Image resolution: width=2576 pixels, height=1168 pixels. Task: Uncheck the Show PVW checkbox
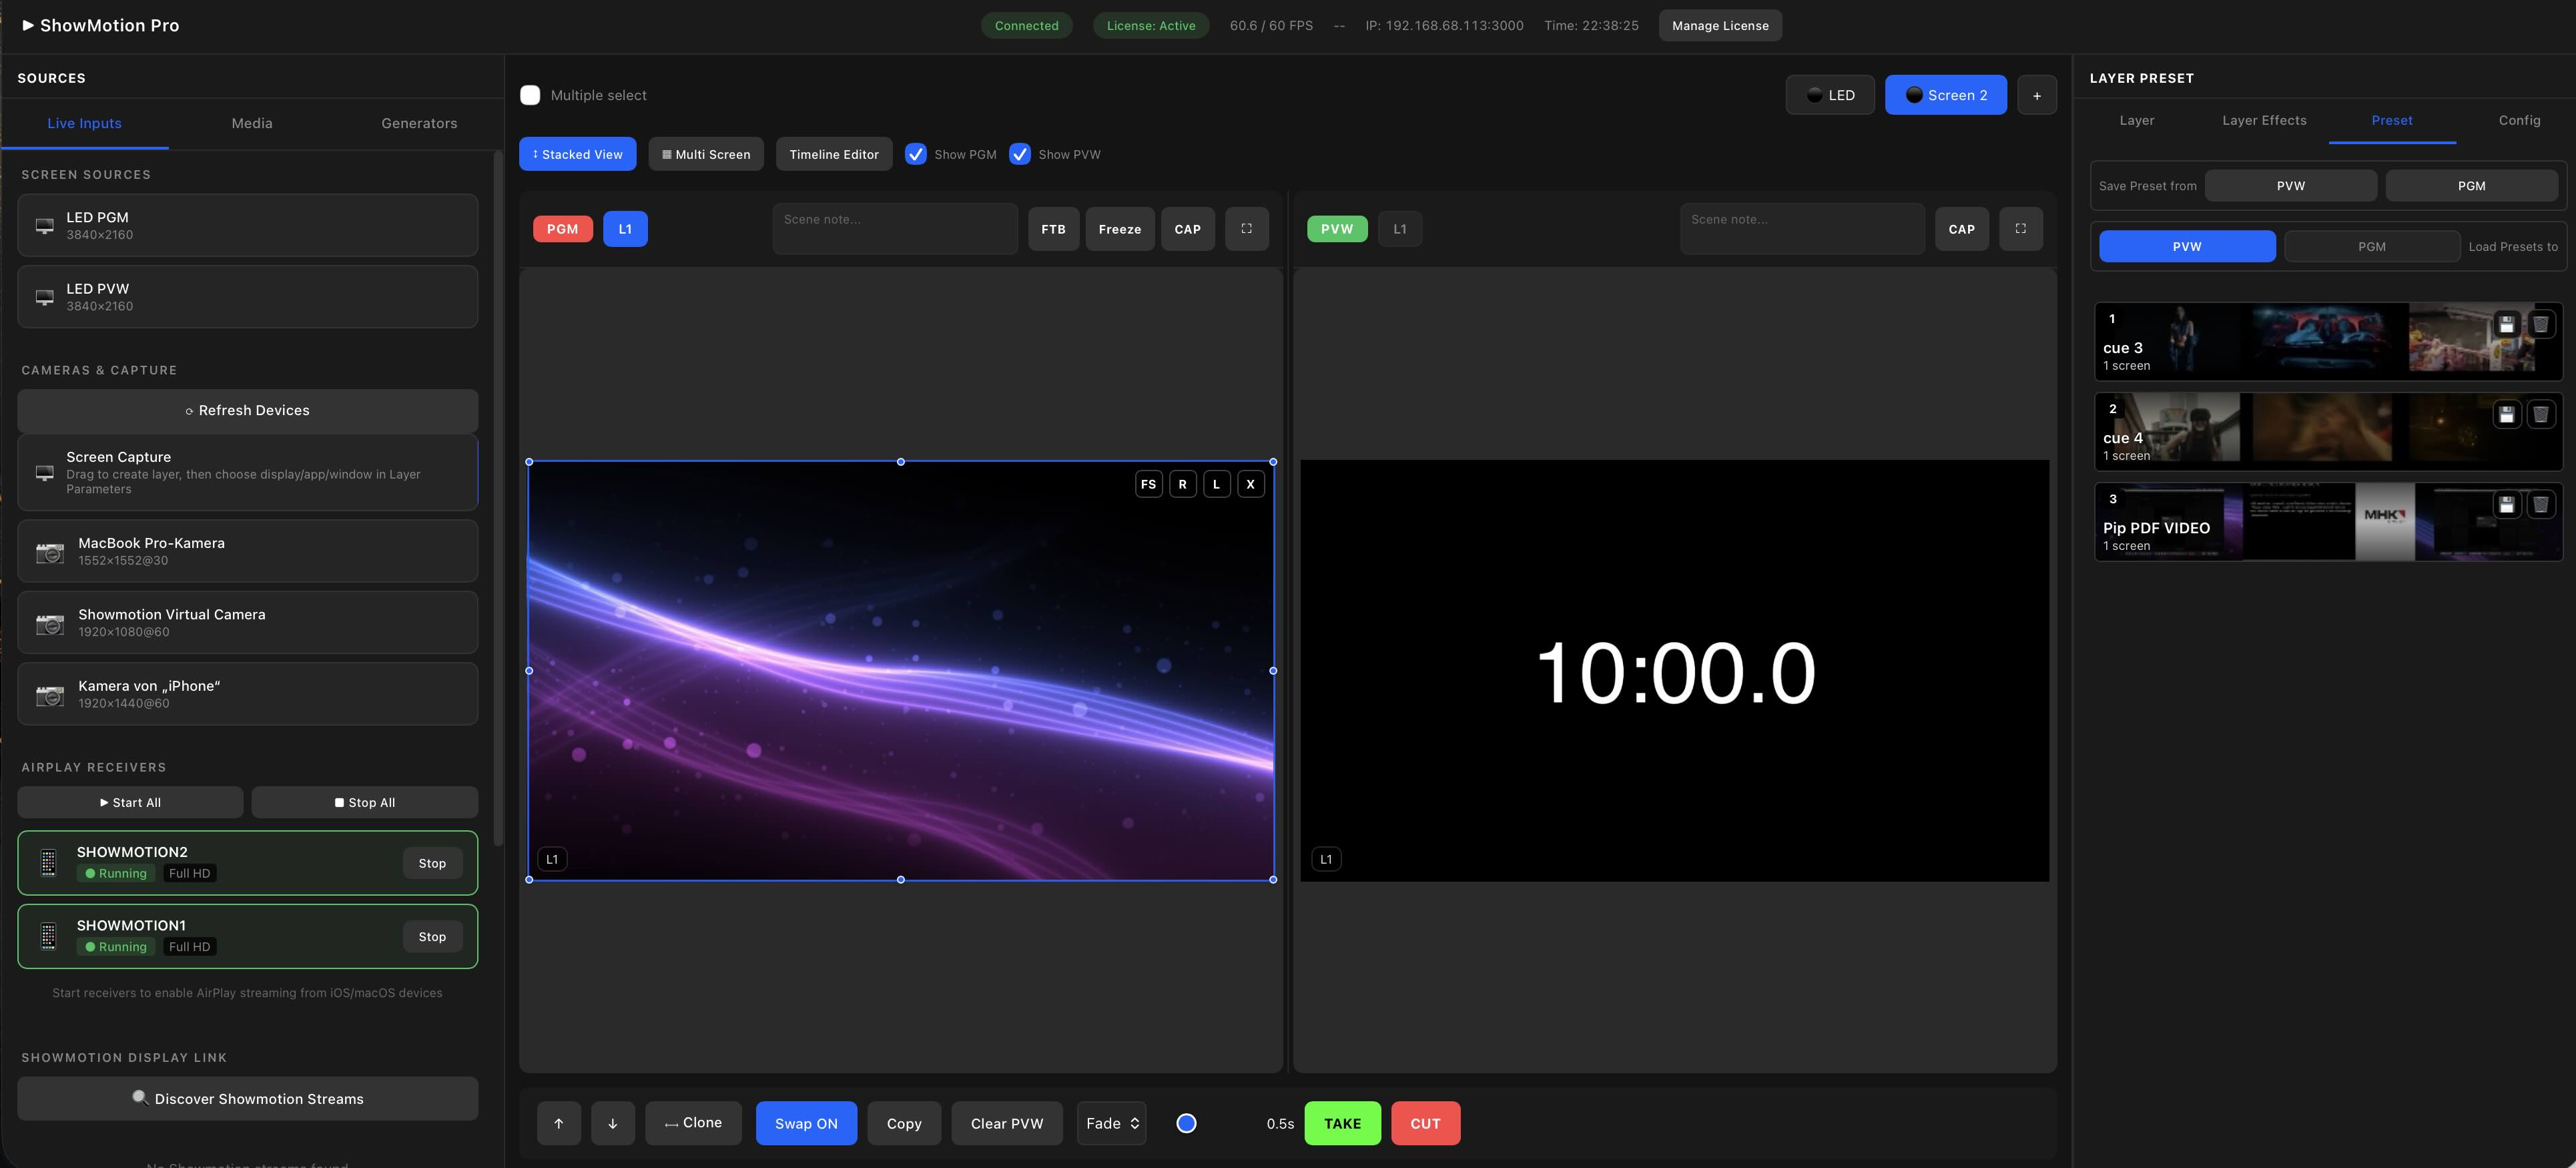pyautogui.click(x=1020, y=154)
